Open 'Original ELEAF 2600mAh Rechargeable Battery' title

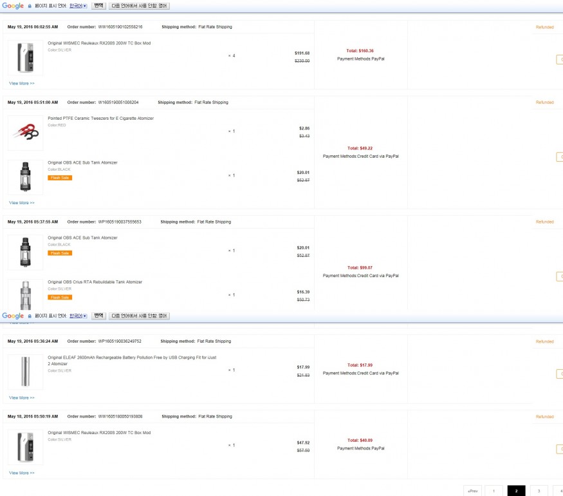click(132, 361)
